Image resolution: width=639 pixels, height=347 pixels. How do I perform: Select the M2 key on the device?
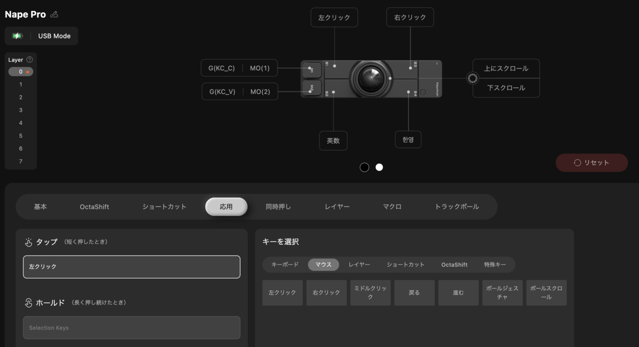(312, 87)
